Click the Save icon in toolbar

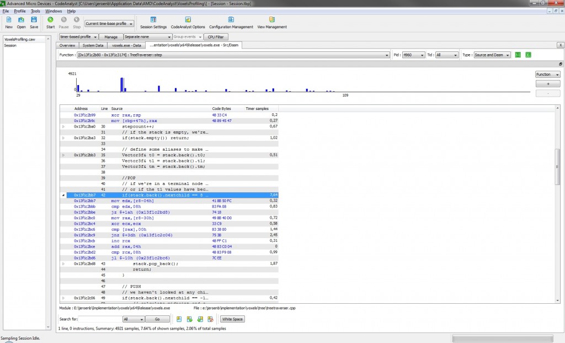(x=34, y=20)
